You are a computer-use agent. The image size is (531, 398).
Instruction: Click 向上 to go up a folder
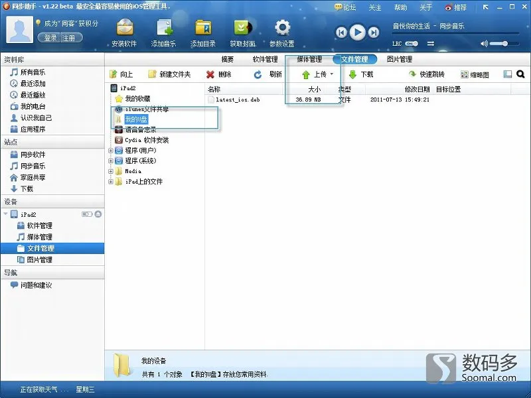click(121, 74)
